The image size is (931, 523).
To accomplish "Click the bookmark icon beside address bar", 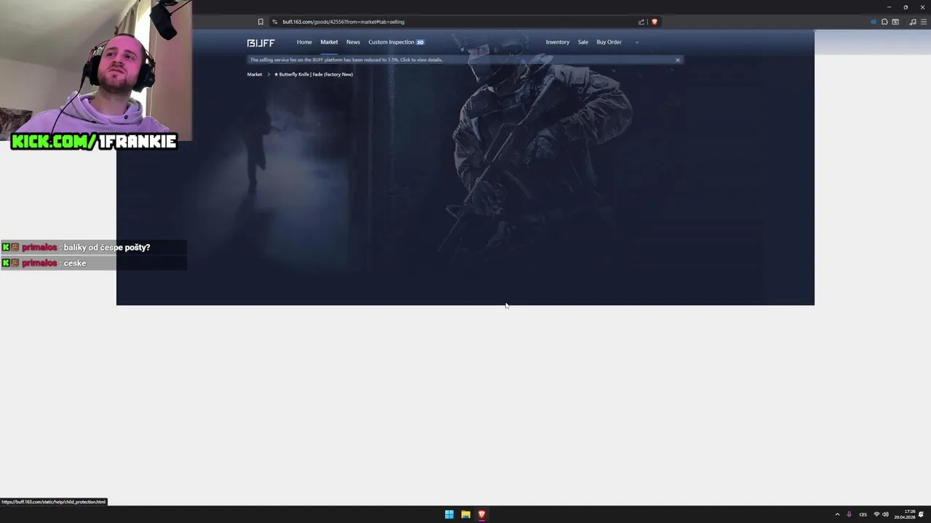I will tap(260, 22).
